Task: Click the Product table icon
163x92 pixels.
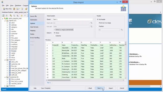Action: click(10, 51)
